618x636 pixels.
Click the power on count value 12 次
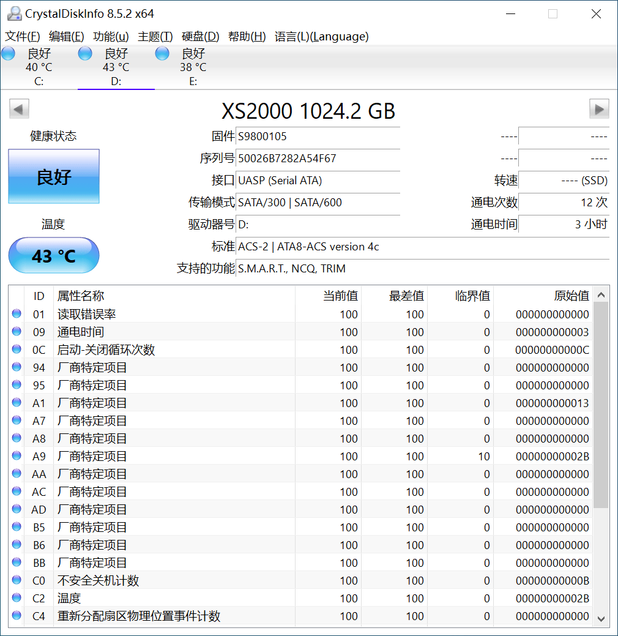tap(564, 202)
